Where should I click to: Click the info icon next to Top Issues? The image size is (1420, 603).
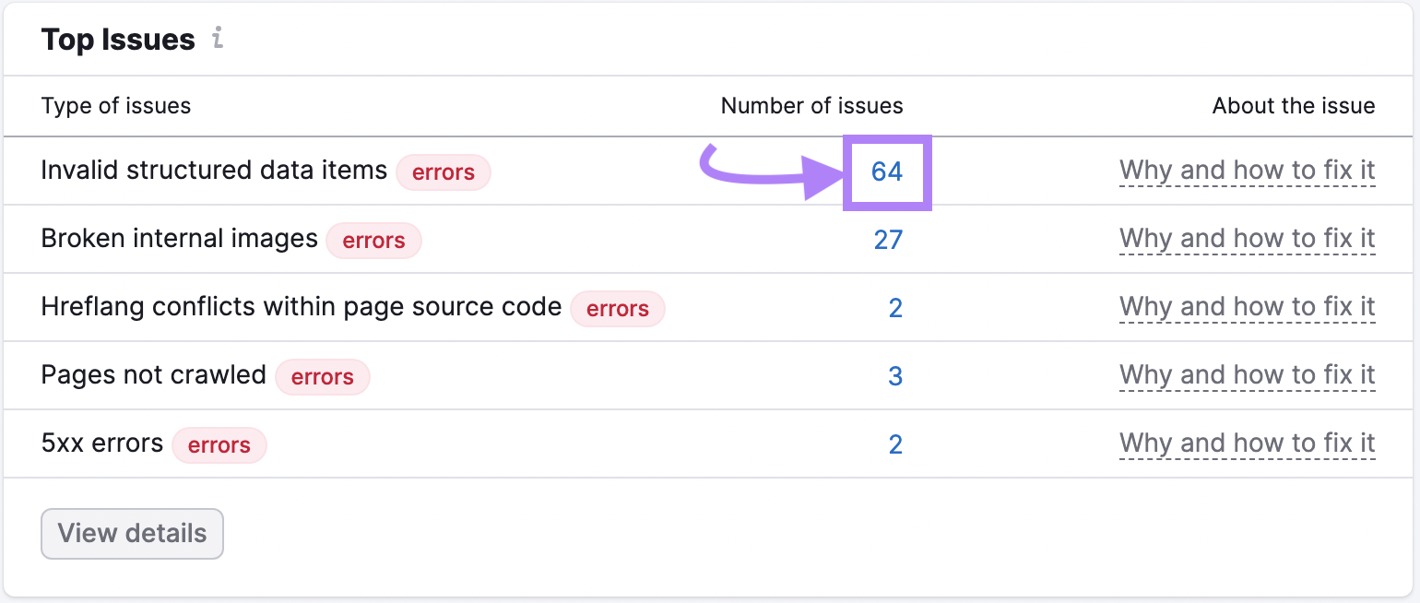tap(219, 39)
